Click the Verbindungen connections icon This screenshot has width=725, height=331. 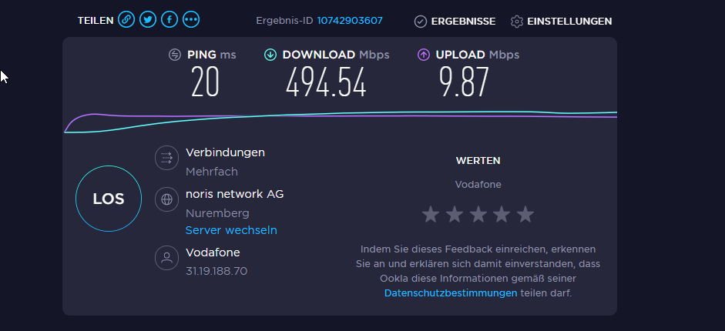[166, 158]
